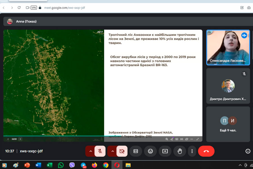The image size is (253, 169).
Task: Open Paint from the taskbar
Action: (x=16, y=165)
